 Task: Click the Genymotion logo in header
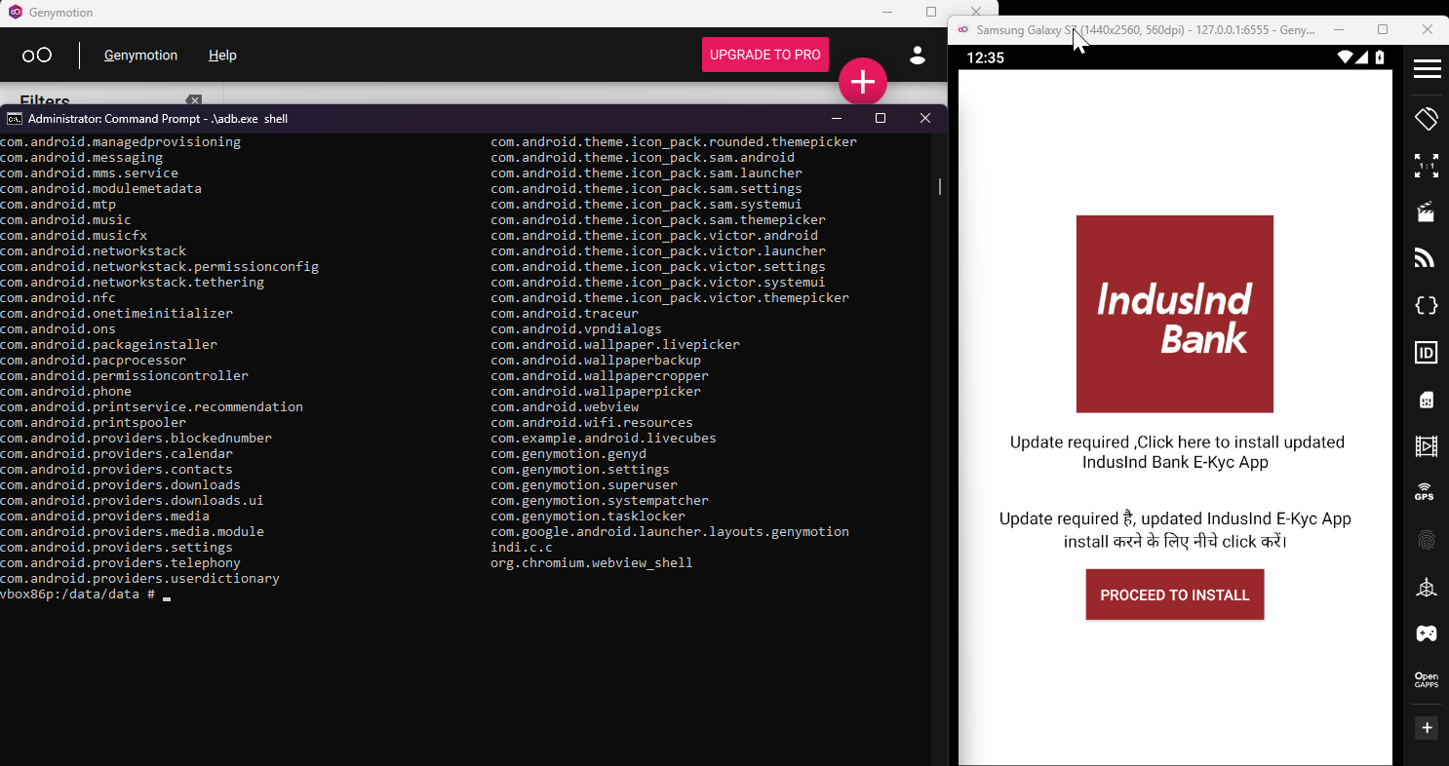click(x=37, y=56)
